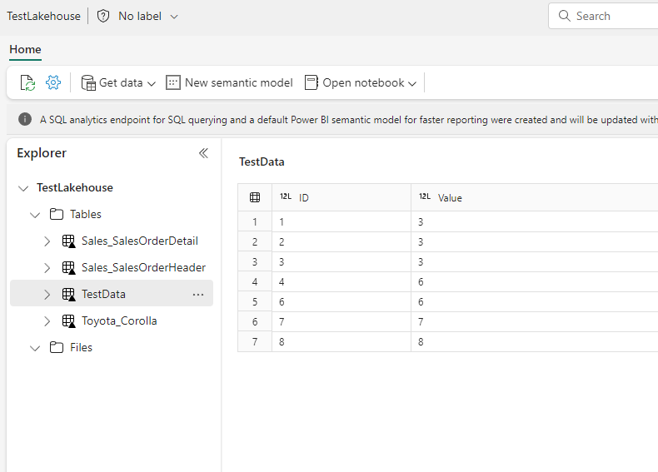Select TestData table name in Explorer
The width and height of the screenshot is (658, 472).
pyautogui.click(x=103, y=294)
